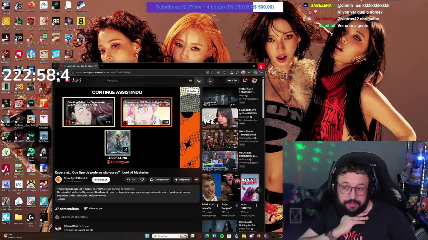This screenshot has width=428, height=240.
Task: Open Gloria Groove Tiny Desk Brasil video
Action: pos(220,140)
